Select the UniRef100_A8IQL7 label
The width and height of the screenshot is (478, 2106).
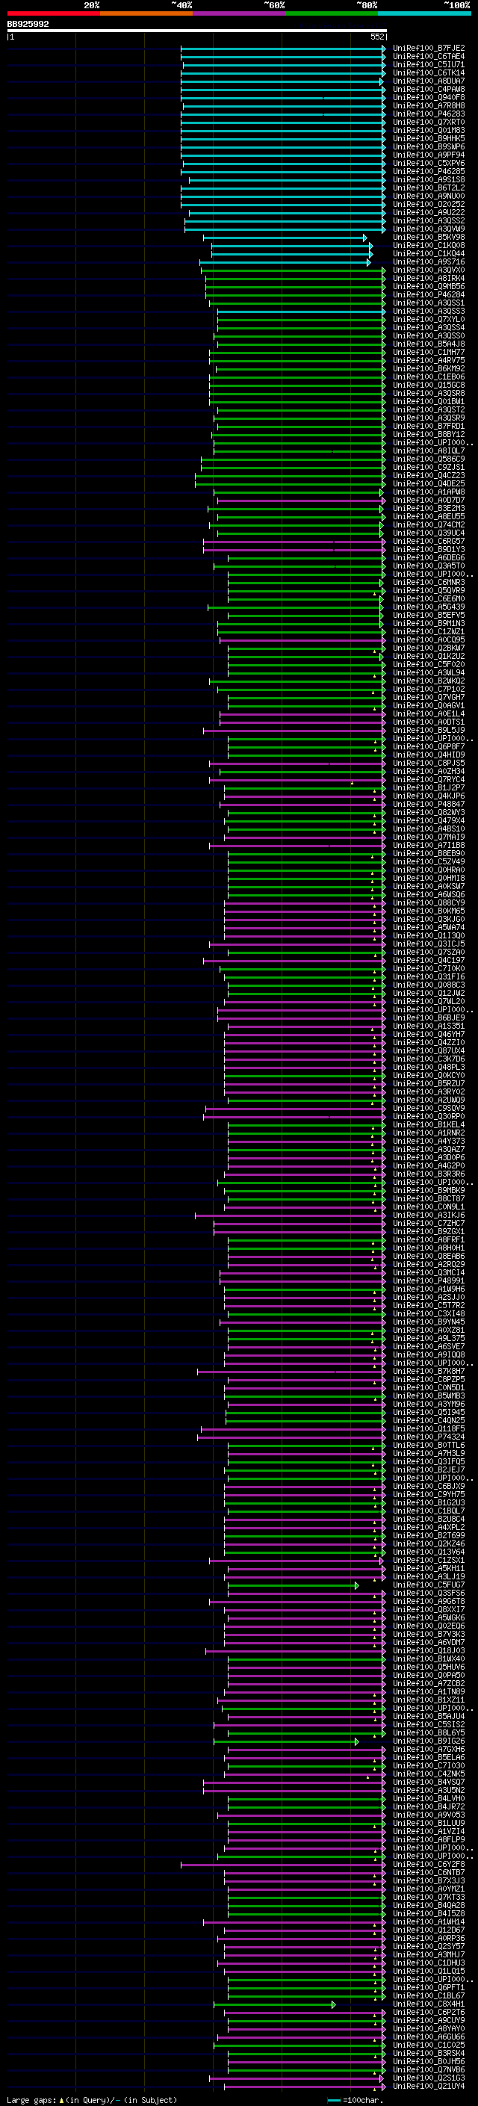point(429,450)
